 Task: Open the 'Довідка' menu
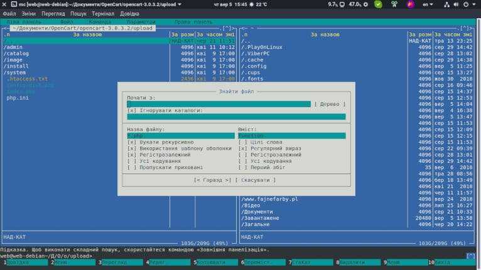129,14
